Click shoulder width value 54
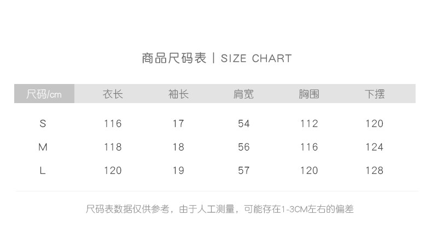This screenshot has height=234, width=432. (244, 124)
